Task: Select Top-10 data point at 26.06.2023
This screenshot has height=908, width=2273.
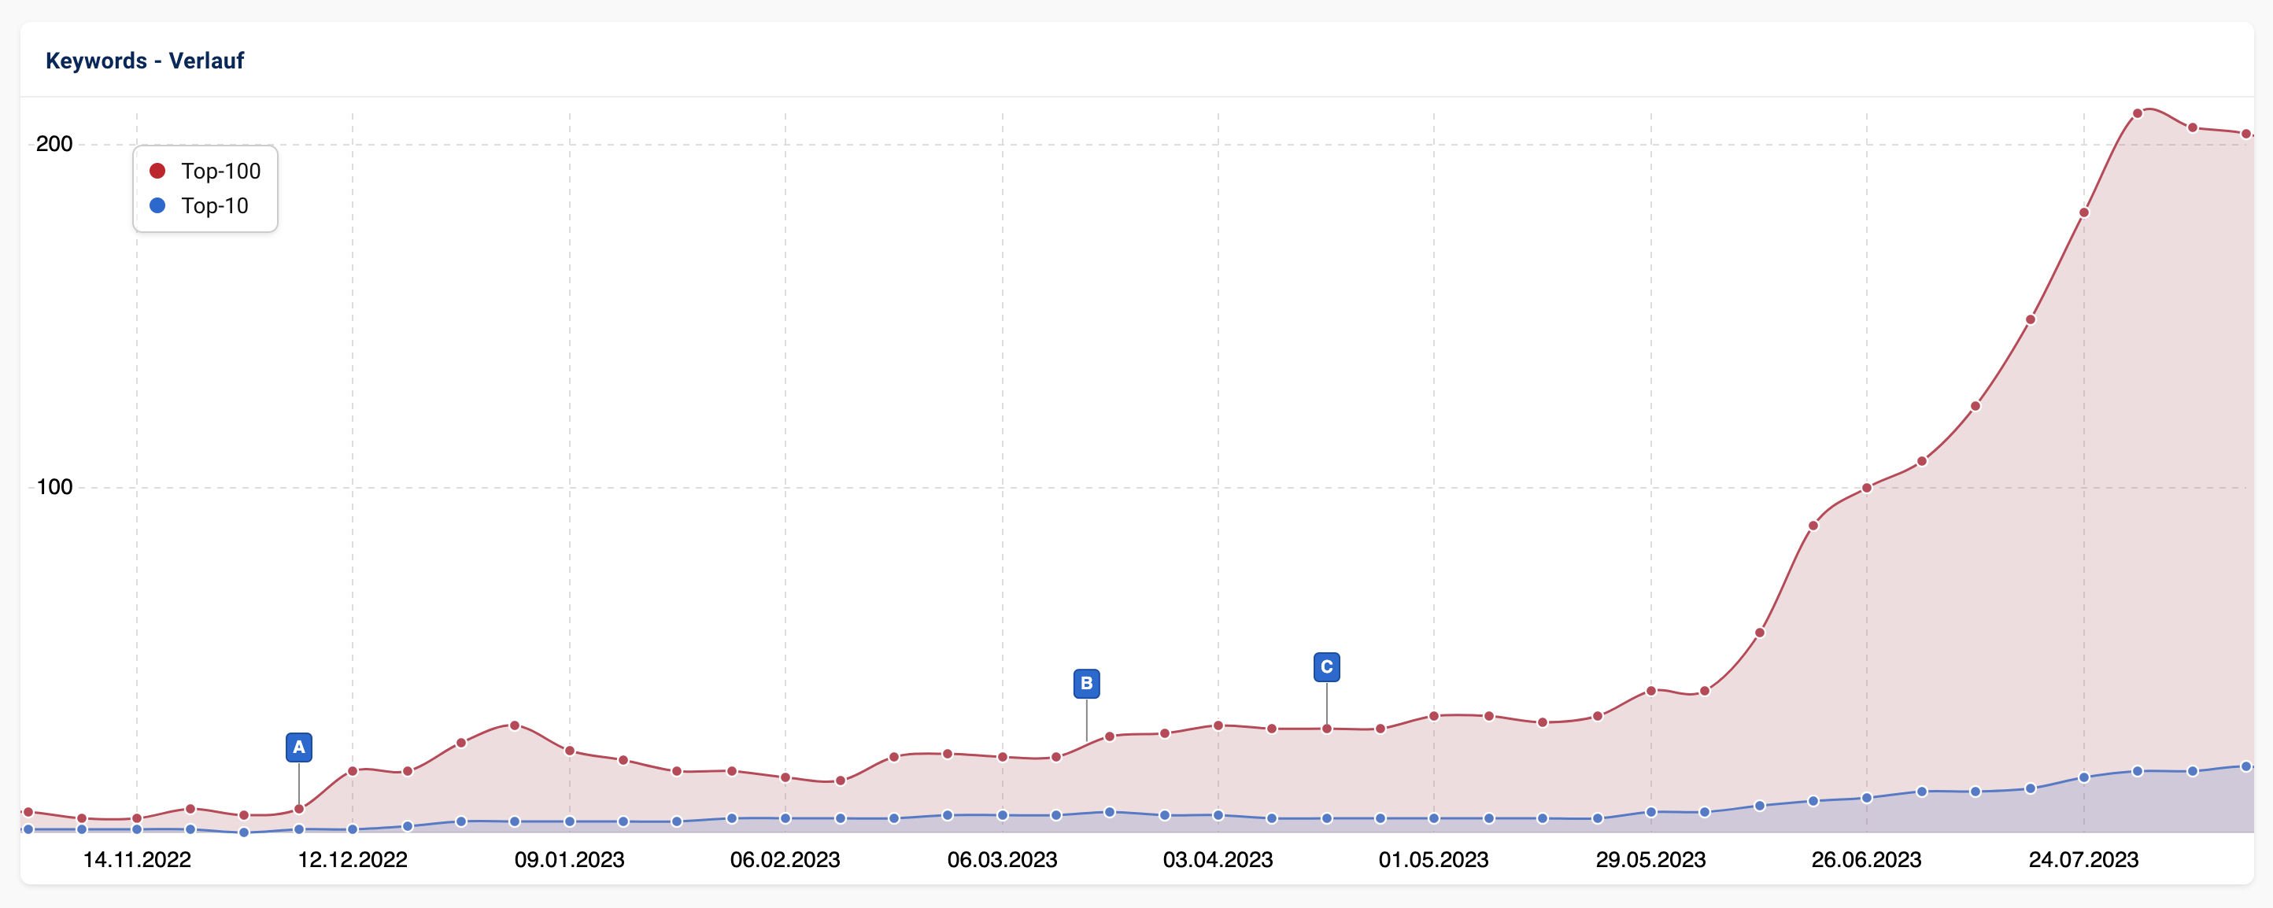Action: click(x=1866, y=798)
